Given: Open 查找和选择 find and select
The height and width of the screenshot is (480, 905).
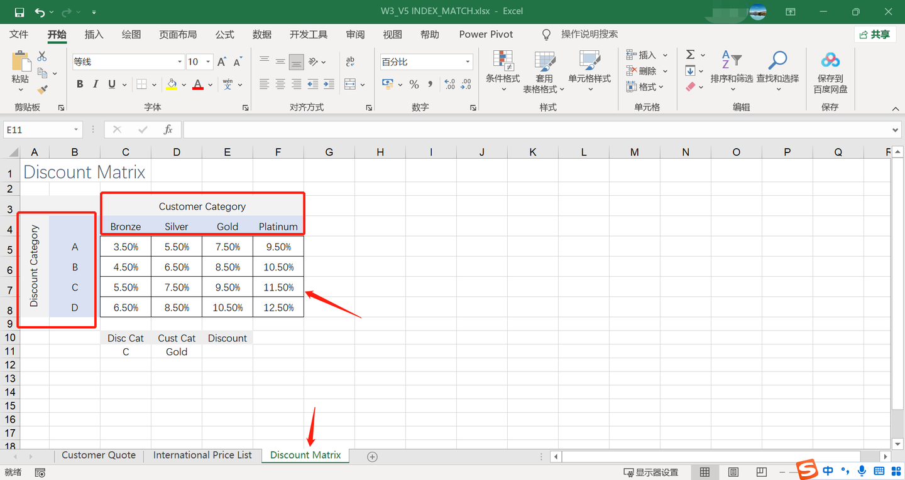Looking at the screenshot, I should (777, 71).
